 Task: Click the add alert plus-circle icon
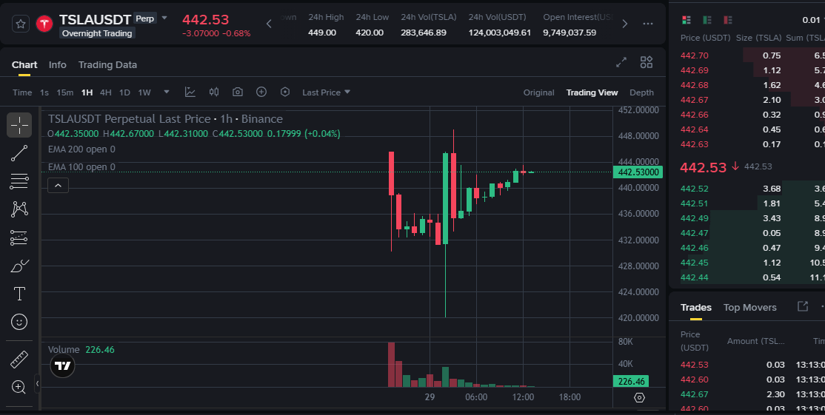tap(261, 92)
